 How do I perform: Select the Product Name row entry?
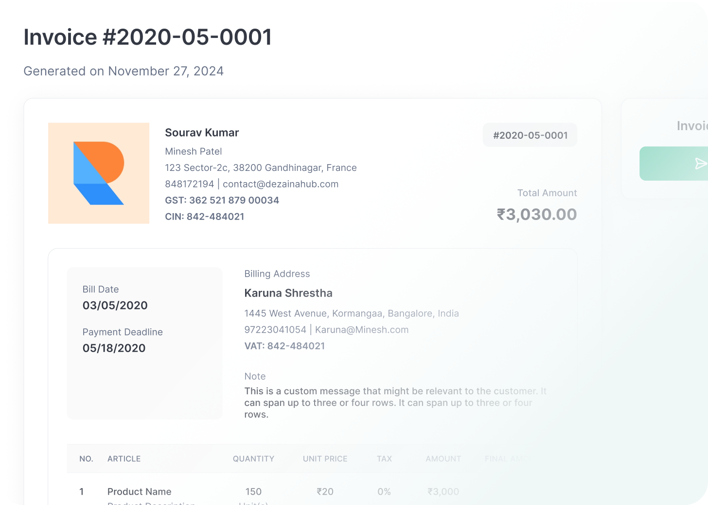tap(140, 492)
